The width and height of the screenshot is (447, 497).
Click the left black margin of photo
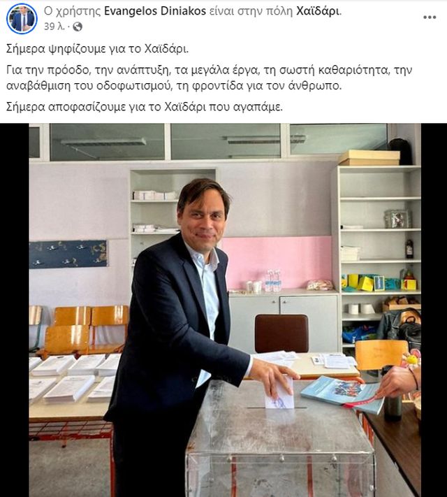click(14, 310)
